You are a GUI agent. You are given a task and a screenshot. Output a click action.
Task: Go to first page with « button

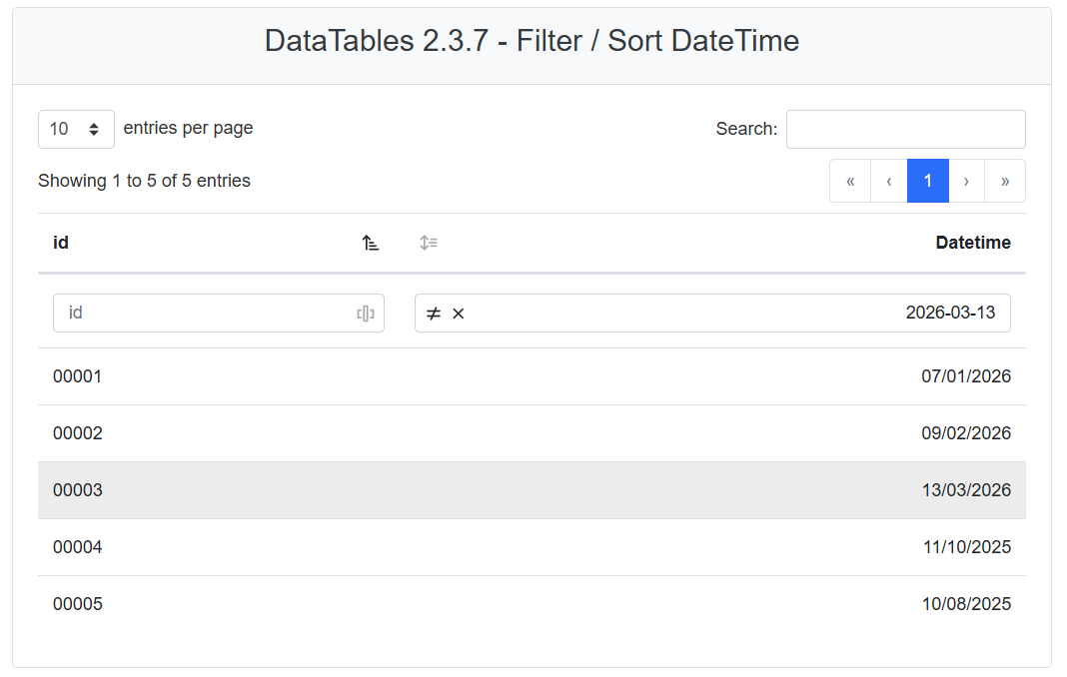(x=850, y=181)
